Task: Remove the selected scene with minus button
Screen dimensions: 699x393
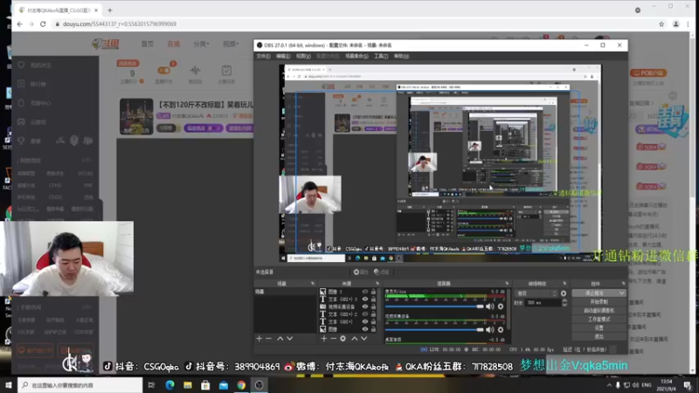Action: click(x=268, y=339)
